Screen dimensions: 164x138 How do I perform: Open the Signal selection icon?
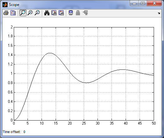(x=85, y=13)
